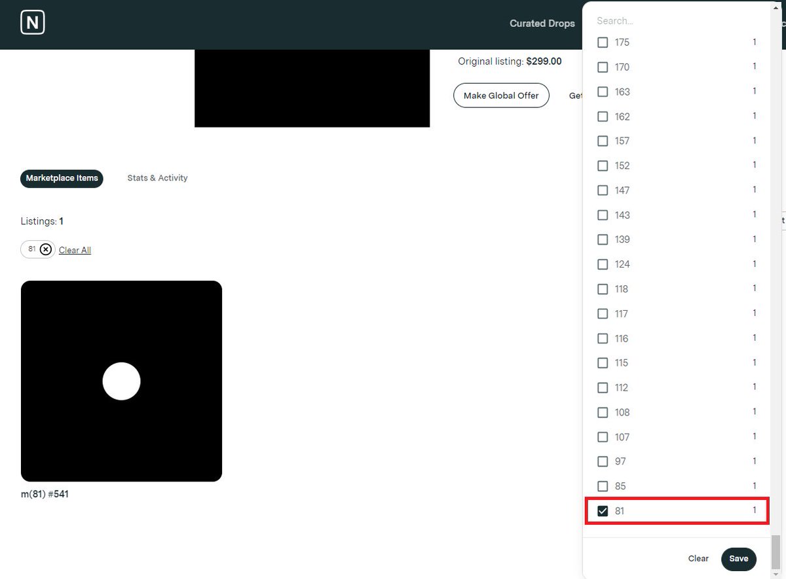Check the 97 filter option
The image size is (786, 579).
tap(603, 462)
